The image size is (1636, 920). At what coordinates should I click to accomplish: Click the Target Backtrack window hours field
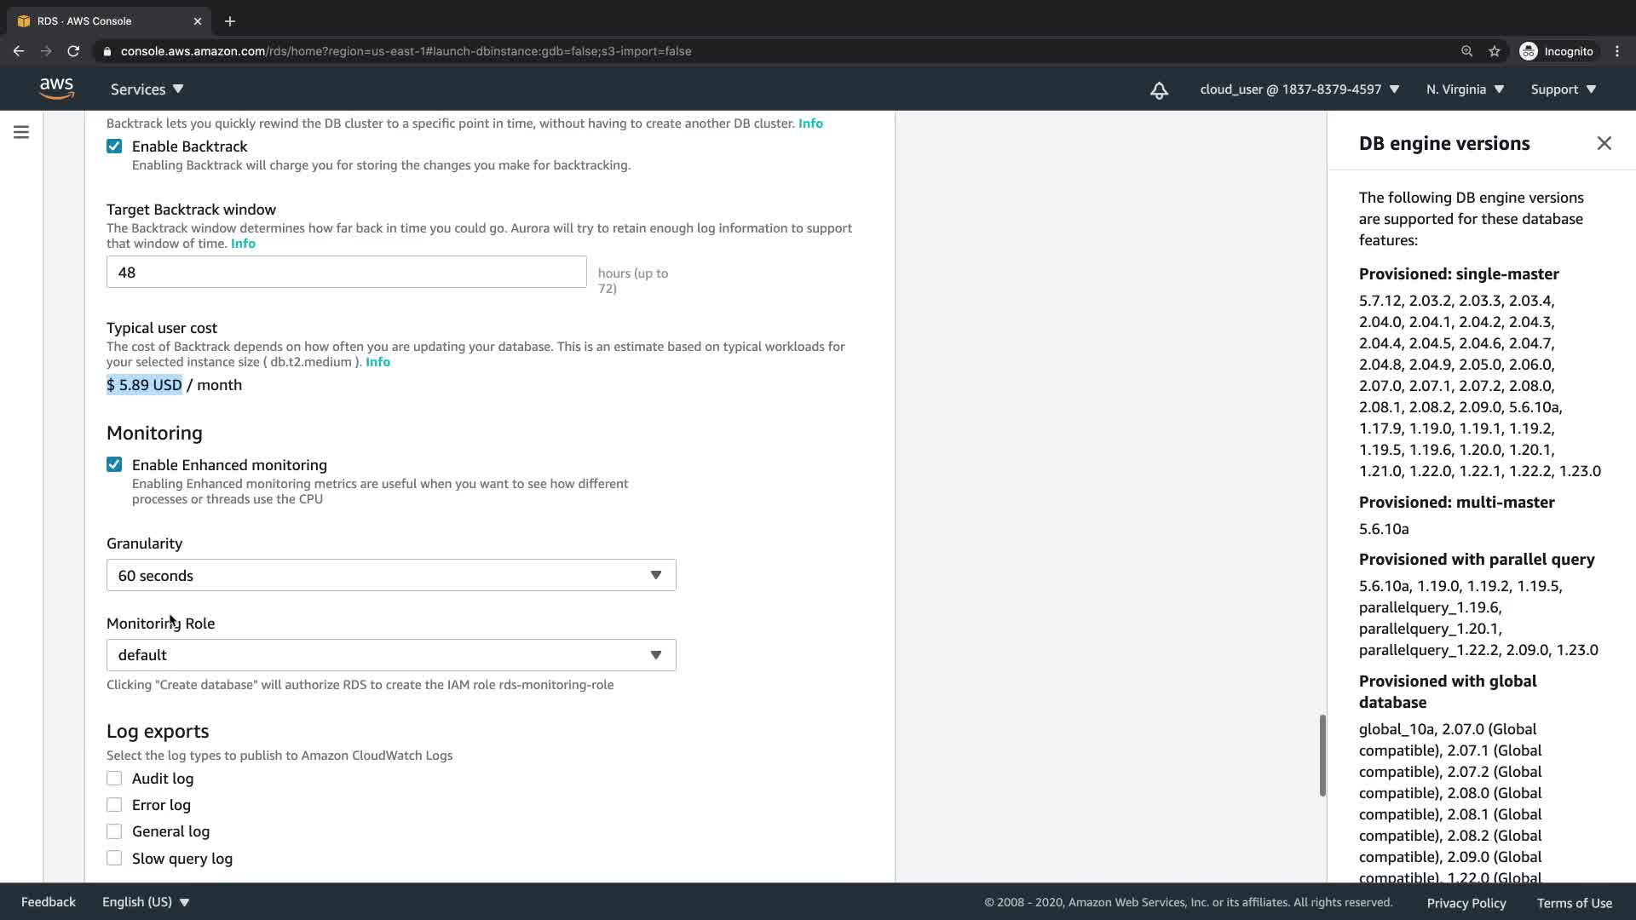346,273
